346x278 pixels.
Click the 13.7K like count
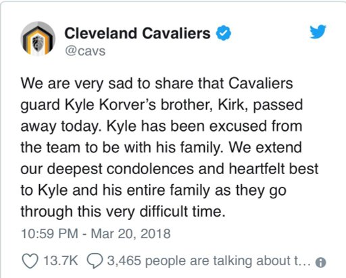point(61,260)
